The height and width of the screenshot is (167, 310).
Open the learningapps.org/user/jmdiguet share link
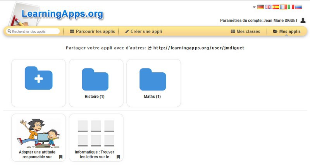coord(199,48)
